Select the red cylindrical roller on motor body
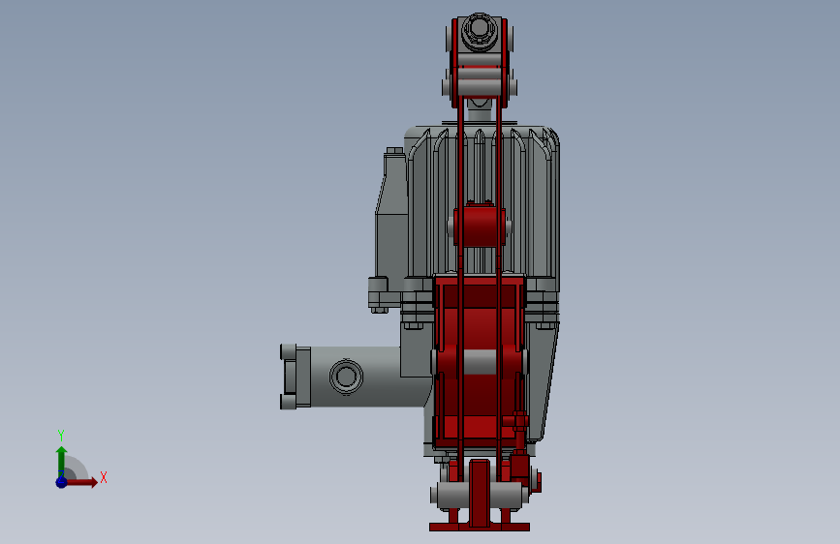Image resolution: width=840 pixels, height=544 pixels. click(480, 227)
